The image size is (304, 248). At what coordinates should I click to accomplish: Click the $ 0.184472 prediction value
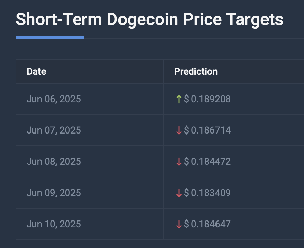[207, 162]
